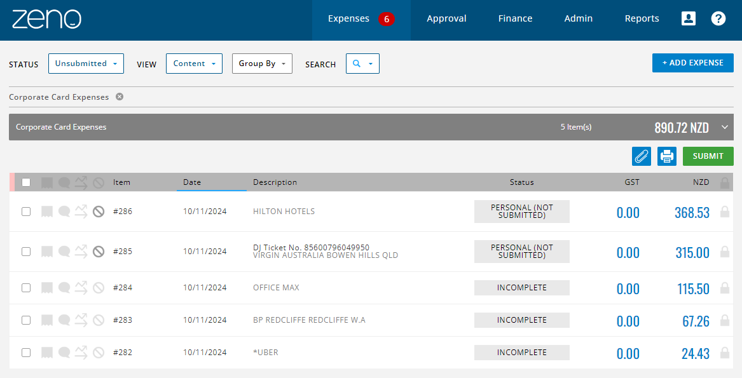
Task: Click the receipt icon for item #284
Action: pyautogui.click(x=47, y=288)
